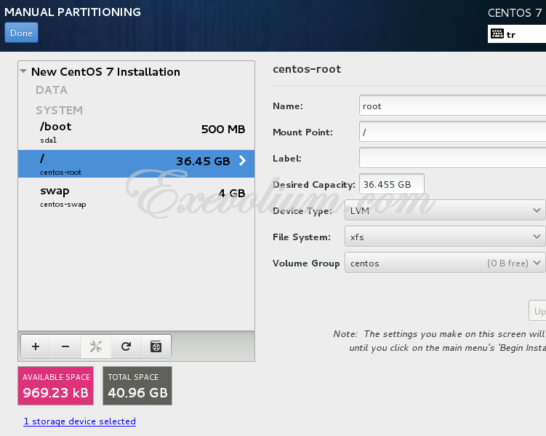Viewport: 546px width, 436px height.
Task: Click the AVAILABLE SPACE 969.23 kB box
Action: click(56, 386)
